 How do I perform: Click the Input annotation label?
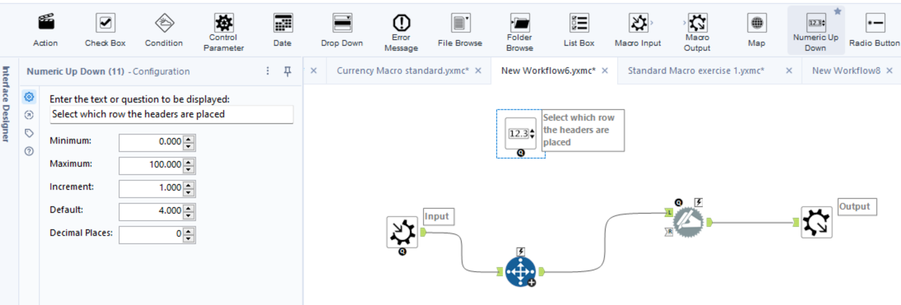tap(438, 217)
